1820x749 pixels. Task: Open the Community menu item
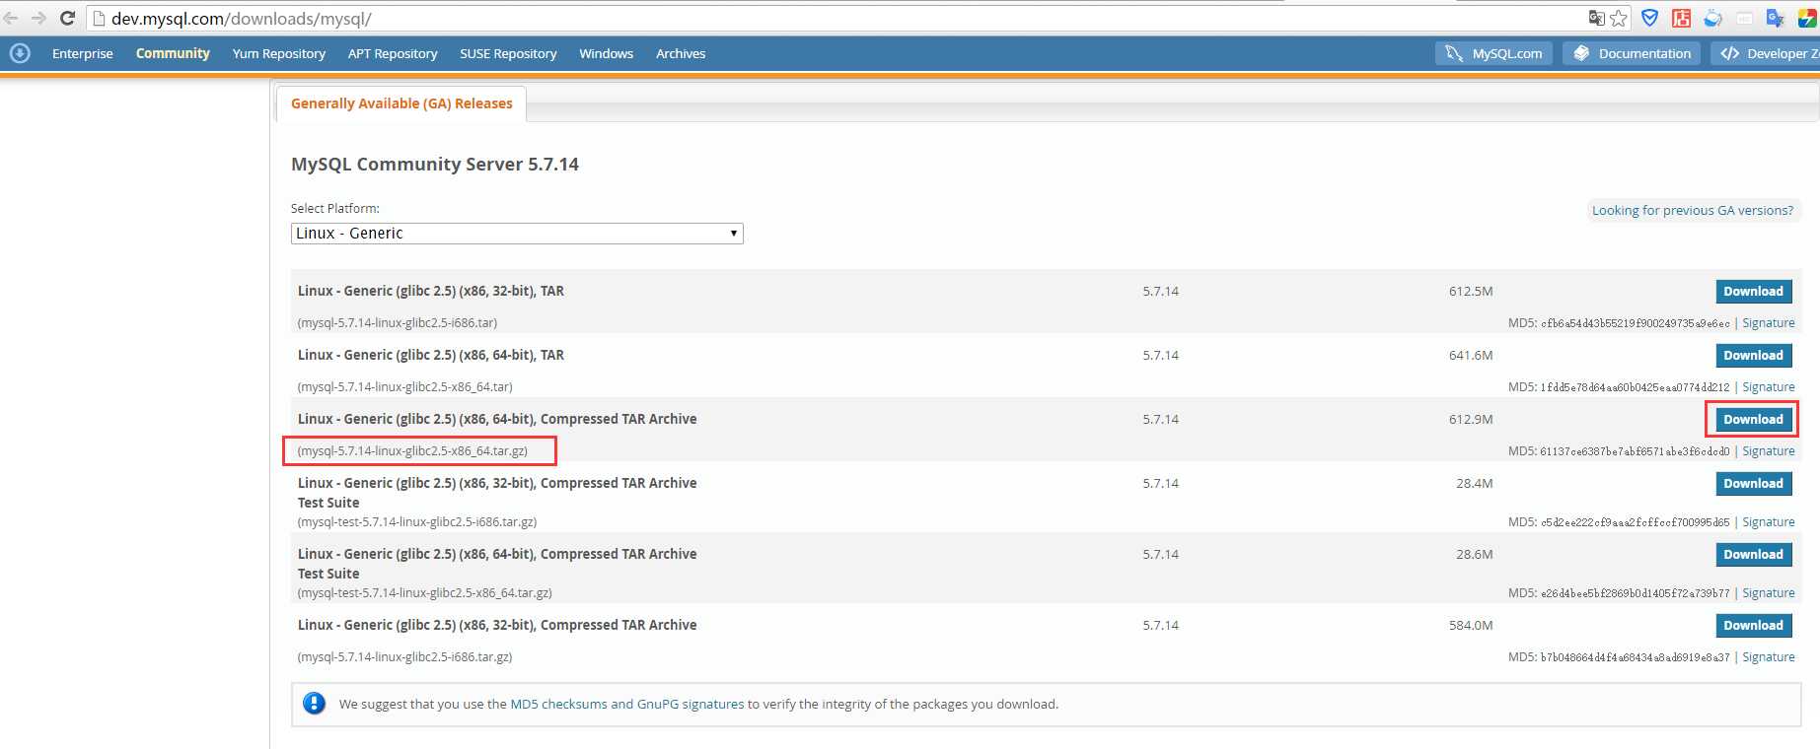173,53
